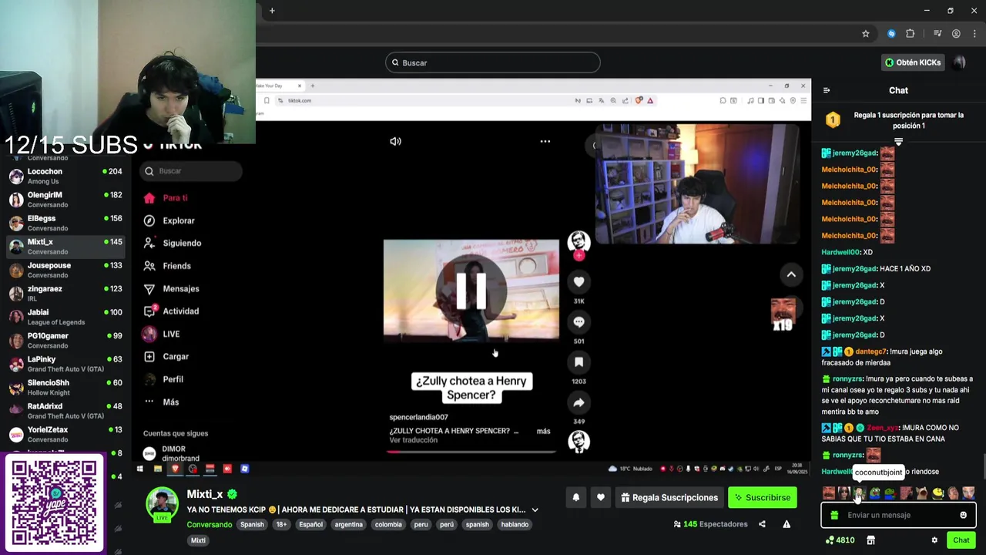Share the stream with the share icon

(762, 524)
